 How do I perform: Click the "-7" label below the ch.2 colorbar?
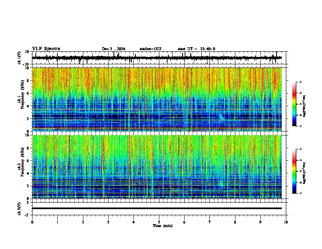(300, 194)
